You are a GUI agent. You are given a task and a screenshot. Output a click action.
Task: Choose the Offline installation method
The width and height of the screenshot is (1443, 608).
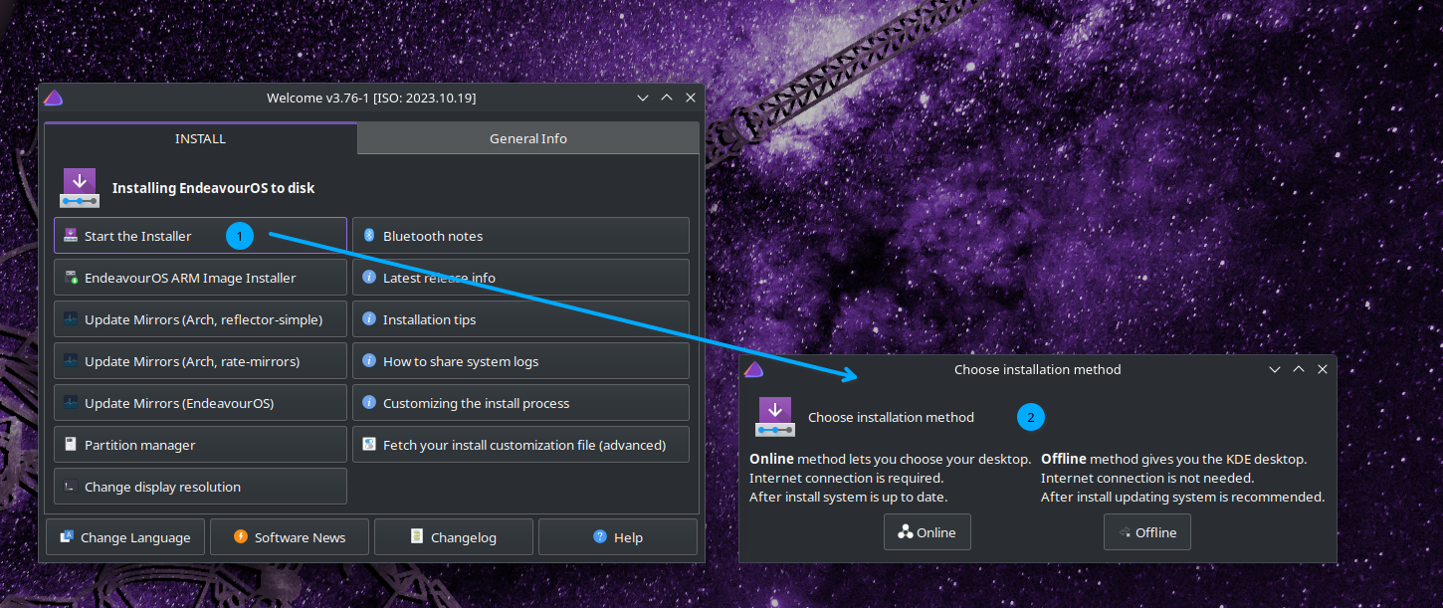coord(1147,532)
